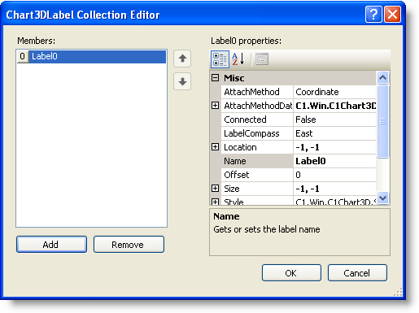Move Label0 down with the down arrow
The height and width of the screenshot is (313, 419).
[x=182, y=81]
